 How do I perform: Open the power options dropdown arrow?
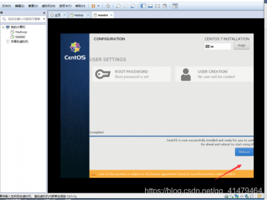tap(98, 6)
